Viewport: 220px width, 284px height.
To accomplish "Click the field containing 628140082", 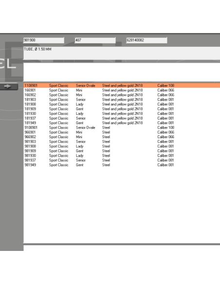I will click(147, 40).
